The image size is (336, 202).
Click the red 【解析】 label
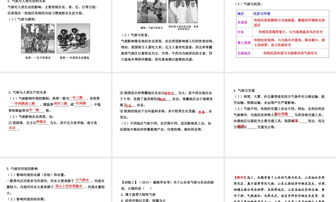click(x=240, y=177)
